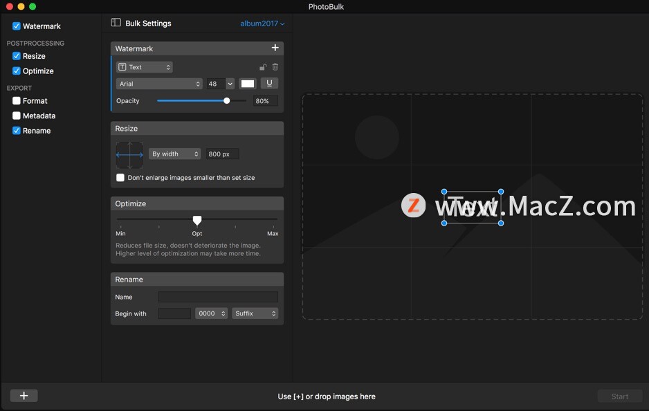Click the font size 48 field
This screenshot has width=649, height=411.
pyautogui.click(x=215, y=84)
